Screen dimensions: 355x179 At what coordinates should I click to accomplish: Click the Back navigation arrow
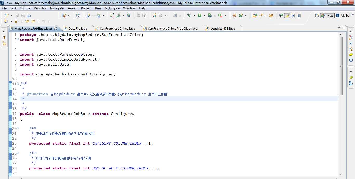(x=33, y=21)
